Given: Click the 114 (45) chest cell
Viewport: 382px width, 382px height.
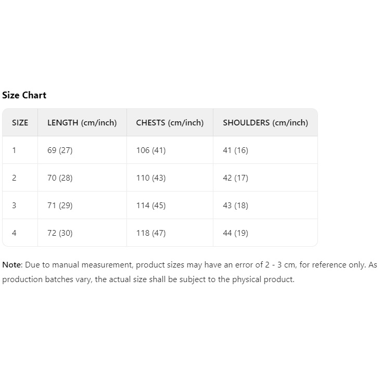Looking at the screenshot, I should pos(151,206).
